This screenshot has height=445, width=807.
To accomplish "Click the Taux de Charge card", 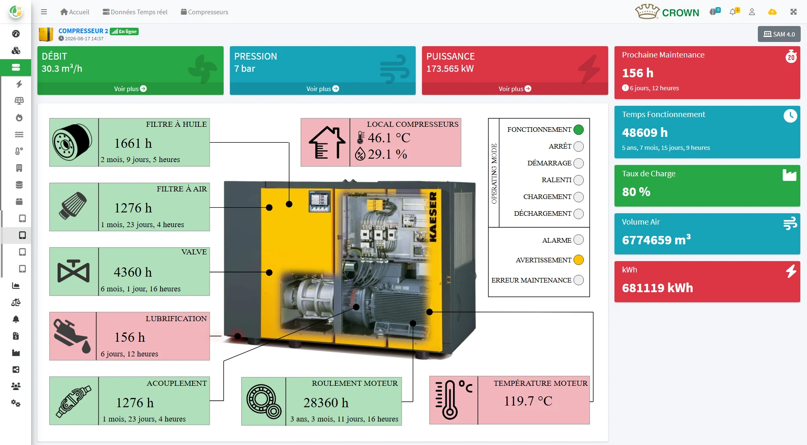I will [x=707, y=186].
